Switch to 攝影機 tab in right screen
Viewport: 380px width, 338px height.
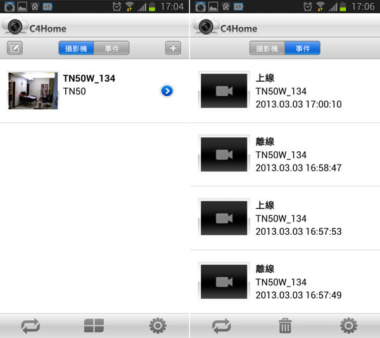click(x=267, y=48)
